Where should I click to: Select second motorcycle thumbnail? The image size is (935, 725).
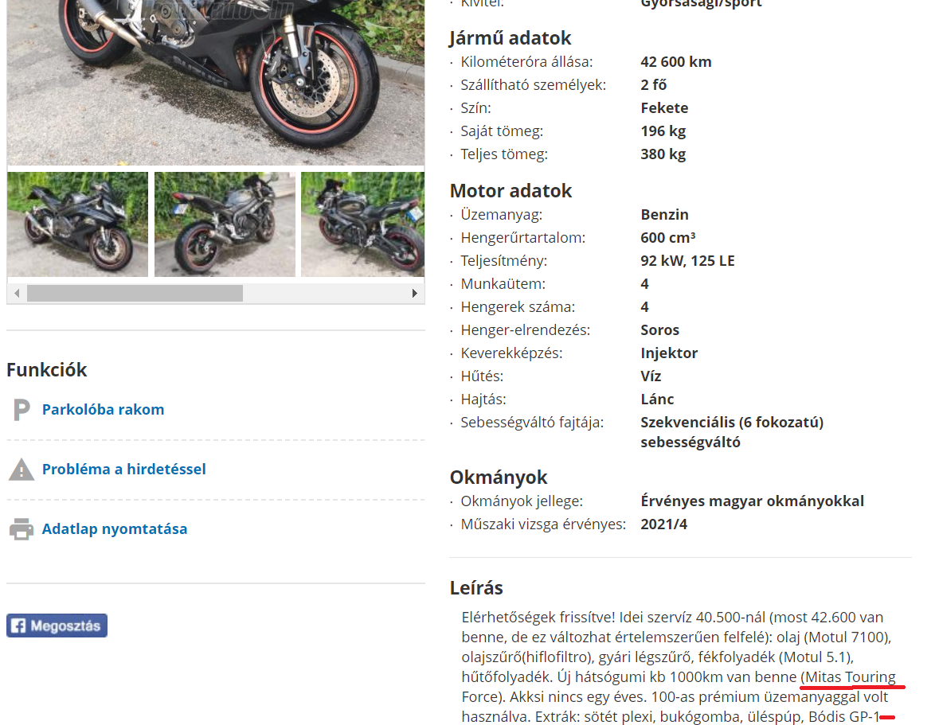225,224
